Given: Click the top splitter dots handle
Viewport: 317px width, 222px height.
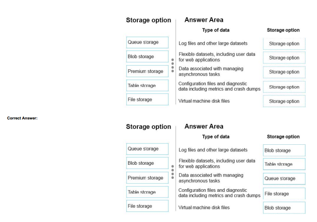Looking at the screenshot, I should coord(172,65).
